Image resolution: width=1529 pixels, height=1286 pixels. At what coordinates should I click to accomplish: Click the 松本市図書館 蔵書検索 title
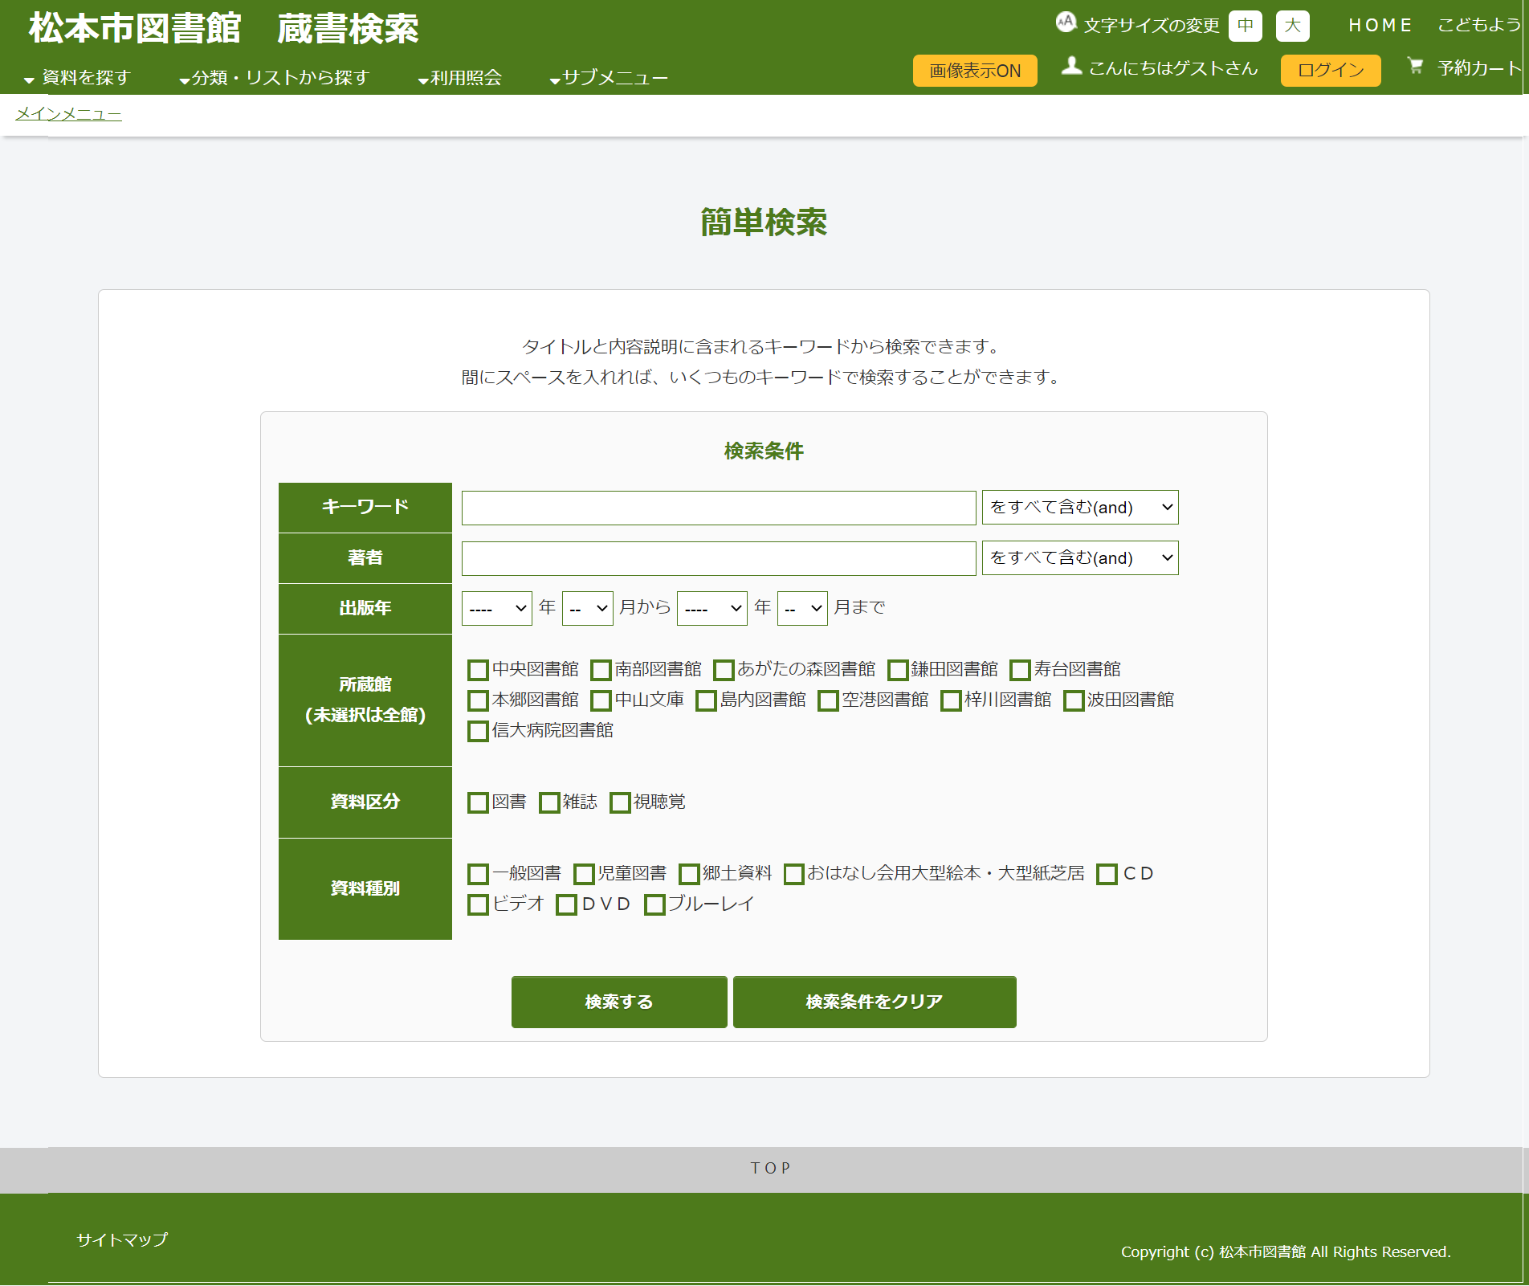click(223, 28)
